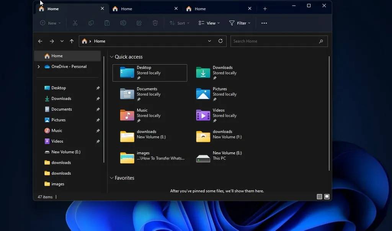Switch to large thumbnails view in status bar
Viewport: 392px width, 231px height.
coord(327,197)
